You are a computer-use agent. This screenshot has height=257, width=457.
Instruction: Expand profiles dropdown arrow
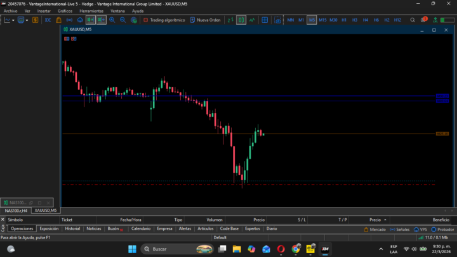pyautogui.click(x=27, y=20)
